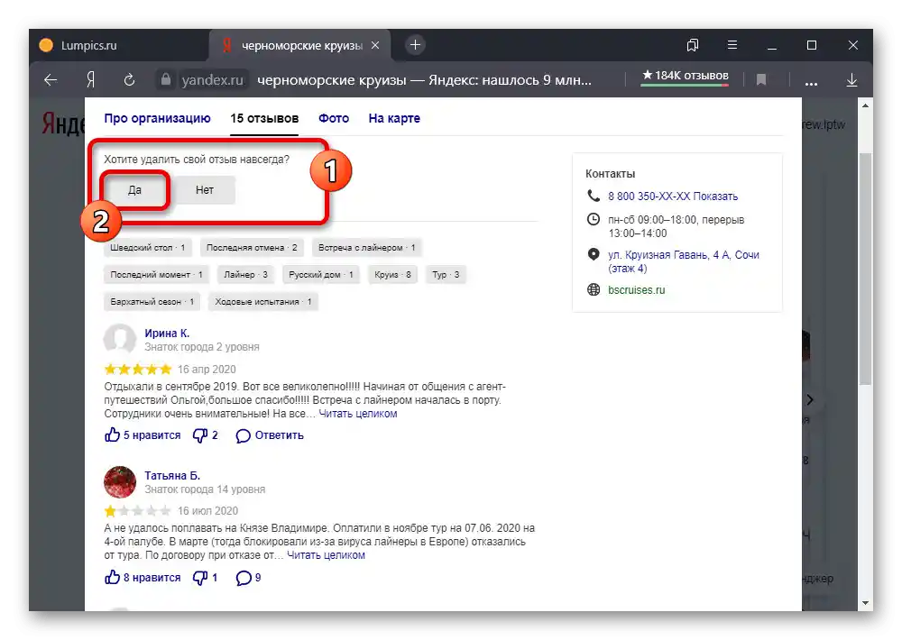Open browser downloads with the arrow icon
This screenshot has width=902, height=640.
coord(851,79)
